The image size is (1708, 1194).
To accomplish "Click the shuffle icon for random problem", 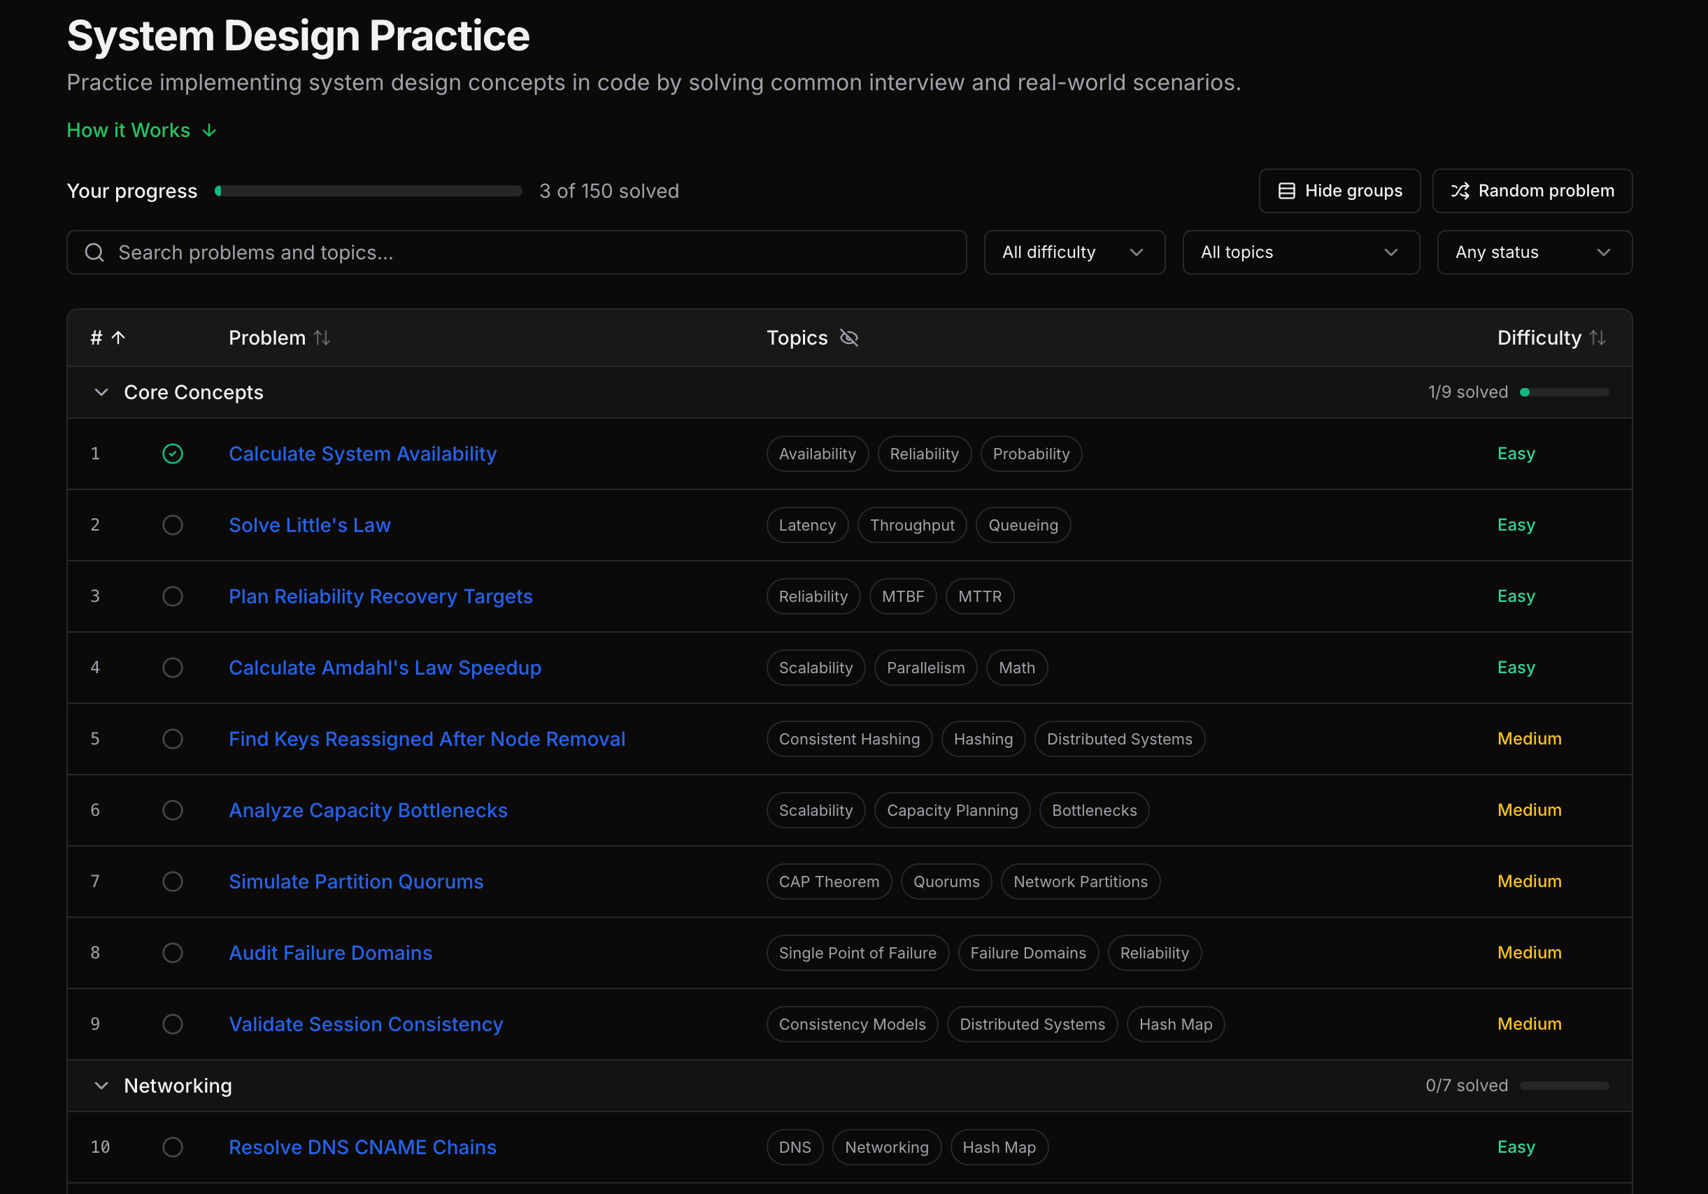I will click(x=1460, y=191).
